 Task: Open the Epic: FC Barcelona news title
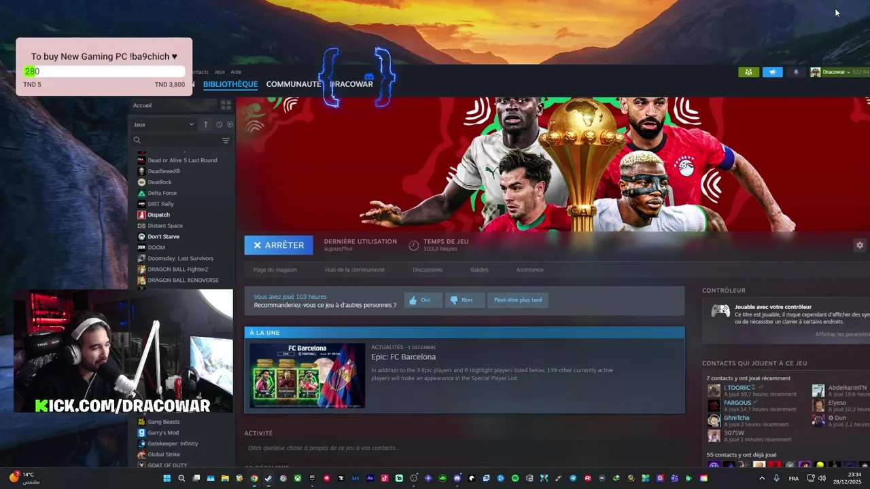[x=404, y=357]
